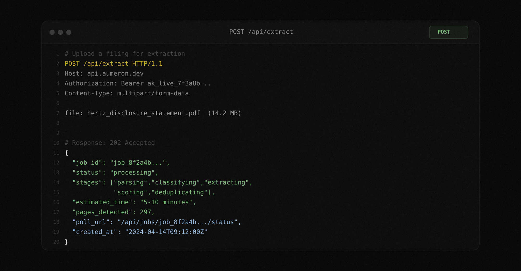521x271 pixels.
Task: Click the "stages" array line starting with parsing
Action: pos(163,182)
